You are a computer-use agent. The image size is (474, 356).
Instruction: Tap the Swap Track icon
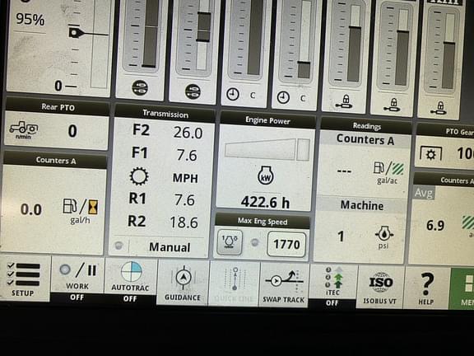click(283, 285)
